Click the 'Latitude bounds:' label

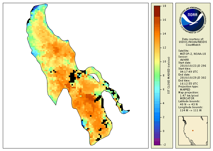[x=189, y=101]
